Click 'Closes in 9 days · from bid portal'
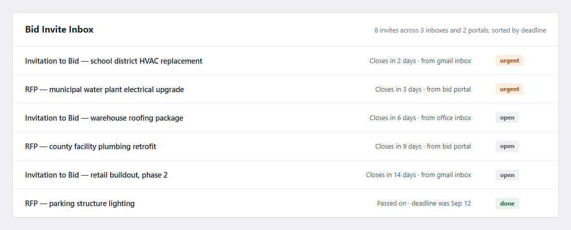The image size is (571, 230). tap(423, 147)
